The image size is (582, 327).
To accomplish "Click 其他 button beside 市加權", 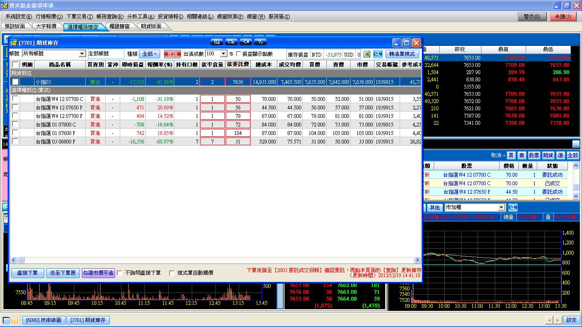I will [435, 207].
